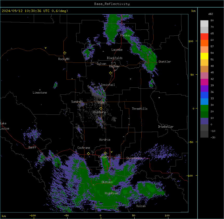The height and width of the screenshot is (219, 224).
Task: Select the Vulcan label
Action: tap(141, 206)
